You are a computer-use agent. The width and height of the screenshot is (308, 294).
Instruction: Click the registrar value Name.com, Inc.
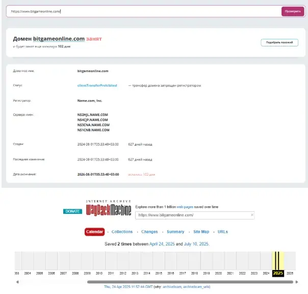point(90,101)
